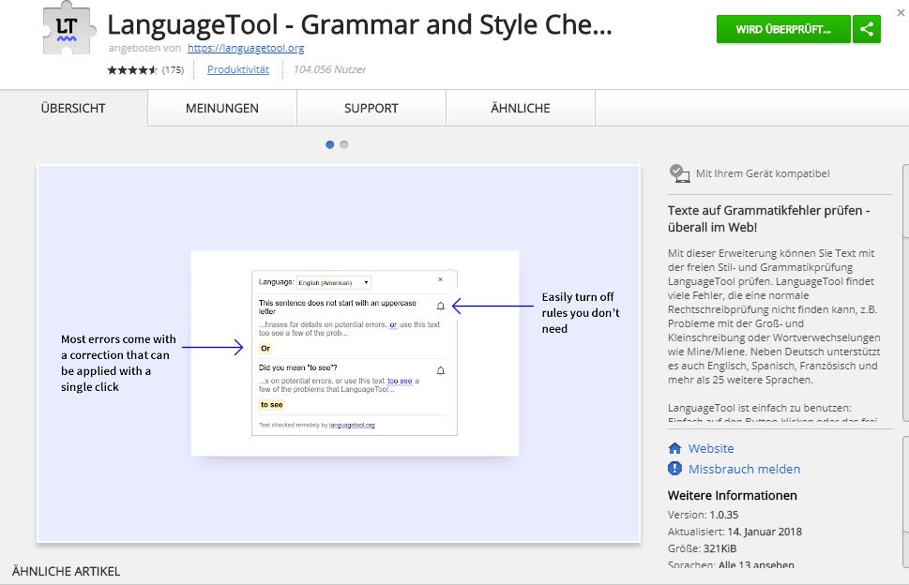The image size is (909, 585).
Task: Open the Ähnliche tab
Action: [520, 109]
